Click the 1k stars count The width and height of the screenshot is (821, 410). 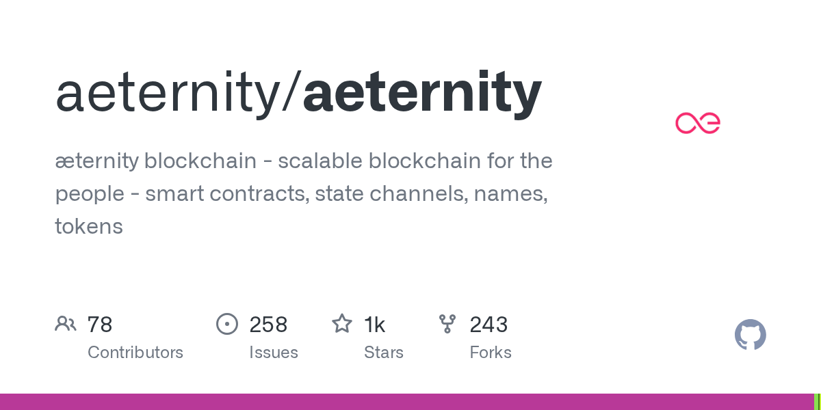375,325
